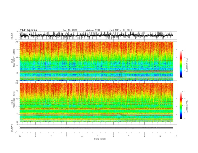Click the log(PSD) label beside ch.1 color bar
Viewport: 198px width, 153px height.
187,65
